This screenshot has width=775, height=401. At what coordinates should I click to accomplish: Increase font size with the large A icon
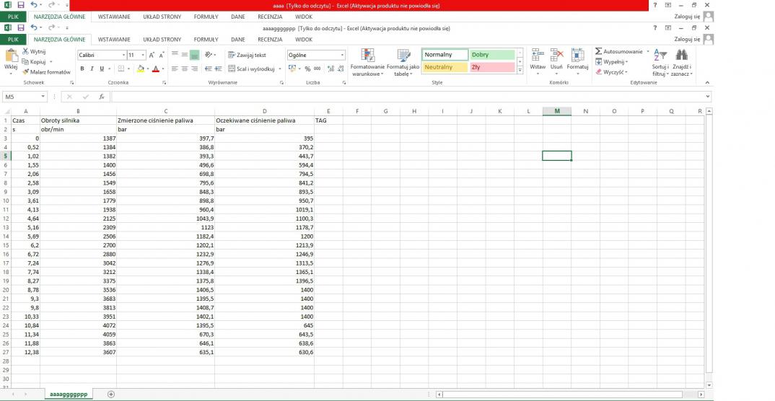coord(152,56)
